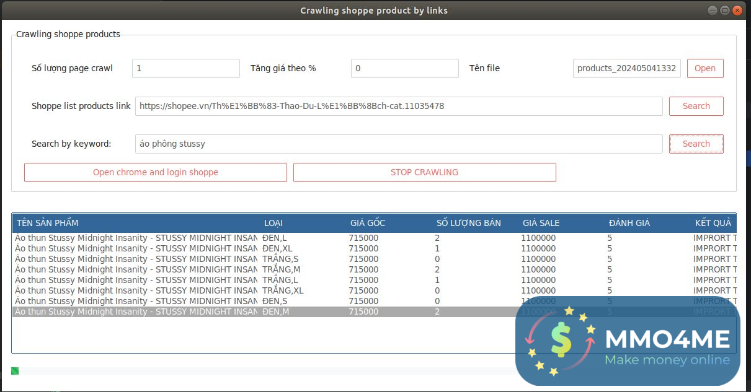Viewport: 751px width, 392px height.
Task: Select product row with type TRẮNG,M
Action: coord(375,269)
